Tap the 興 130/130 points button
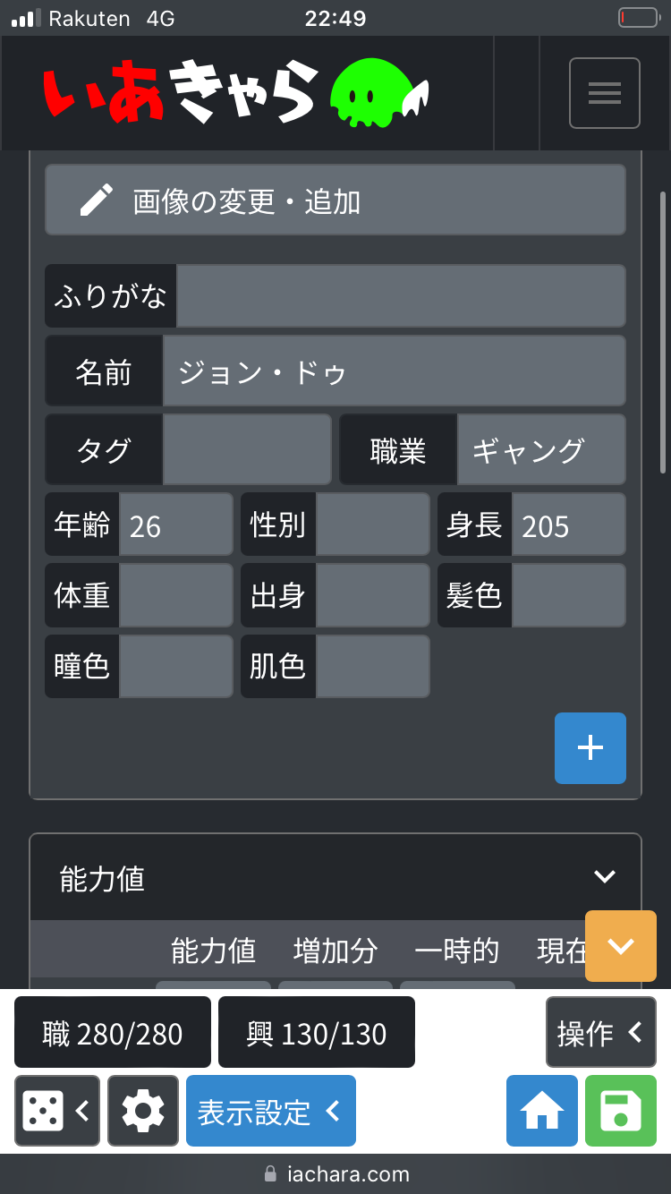Screen dimensions: 671x1194 pos(317,1033)
